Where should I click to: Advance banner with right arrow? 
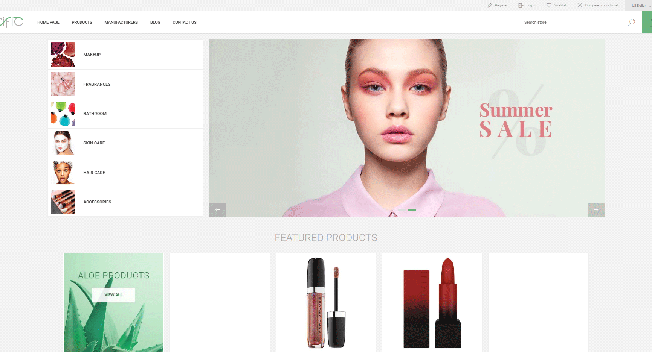596,209
